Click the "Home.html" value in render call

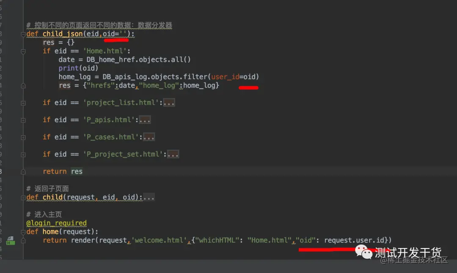[269, 240]
